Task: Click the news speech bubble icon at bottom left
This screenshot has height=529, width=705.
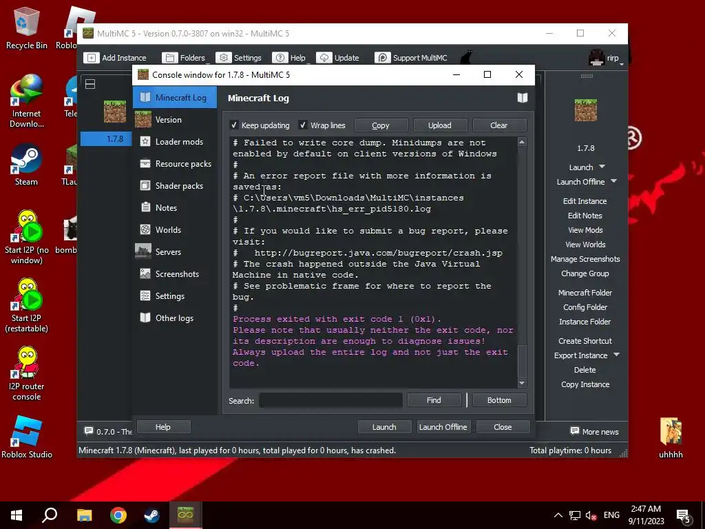Action: coord(89,431)
